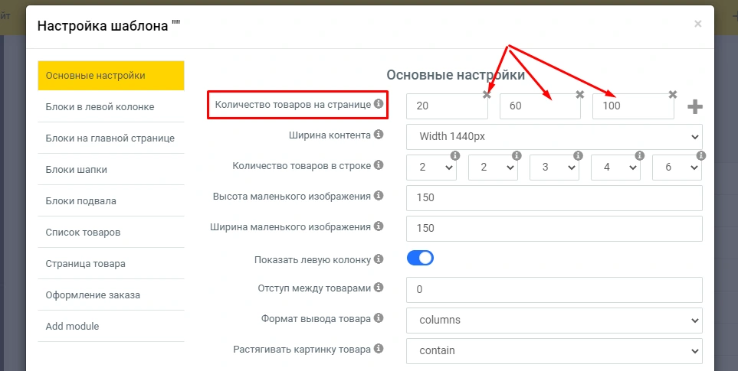Click info icon beside Ширина контента

point(378,135)
